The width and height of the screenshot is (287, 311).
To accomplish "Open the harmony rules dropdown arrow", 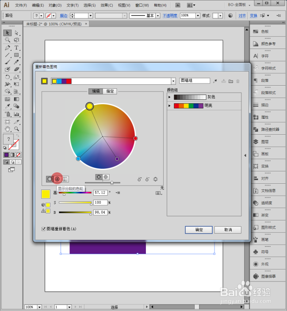I will point(173,81).
